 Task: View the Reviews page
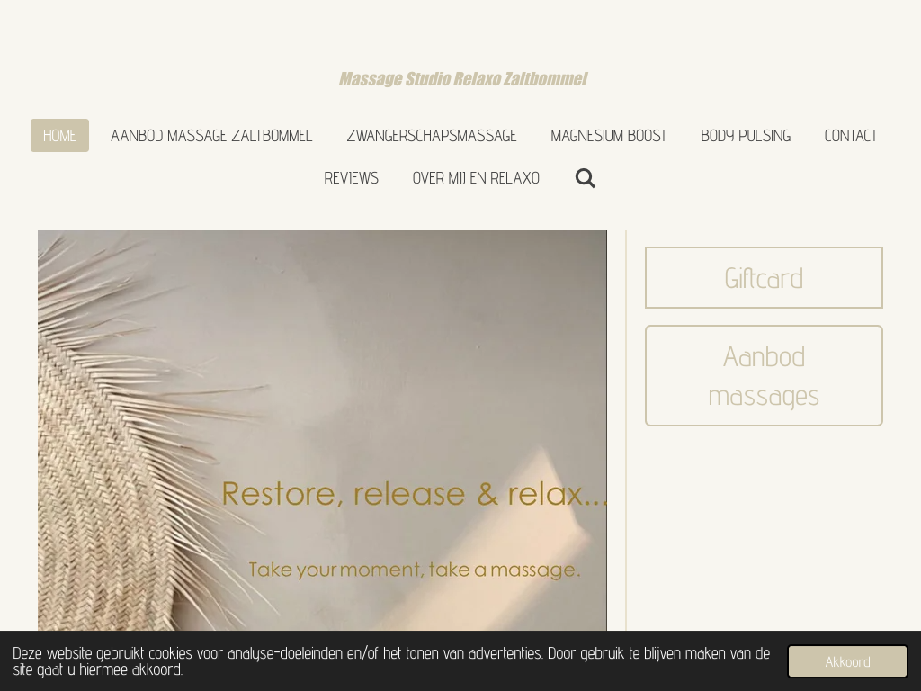tap(352, 178)
